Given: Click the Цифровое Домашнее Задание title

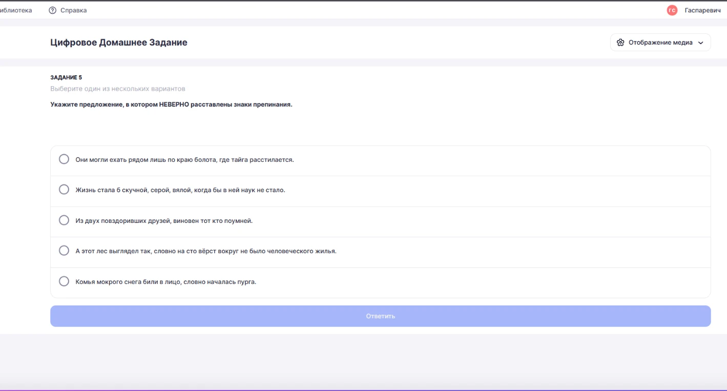Looking at the screenshot, I should click(119, 43).
